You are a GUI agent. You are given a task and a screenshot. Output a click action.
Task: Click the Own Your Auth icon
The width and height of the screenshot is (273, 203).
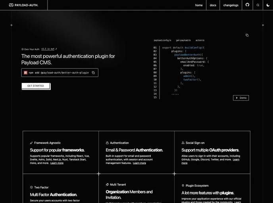23,49
